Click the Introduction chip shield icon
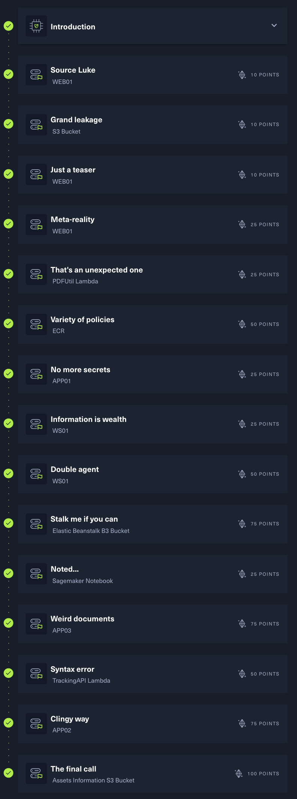Screen dimensions: 297x799 tap(36, 26)
